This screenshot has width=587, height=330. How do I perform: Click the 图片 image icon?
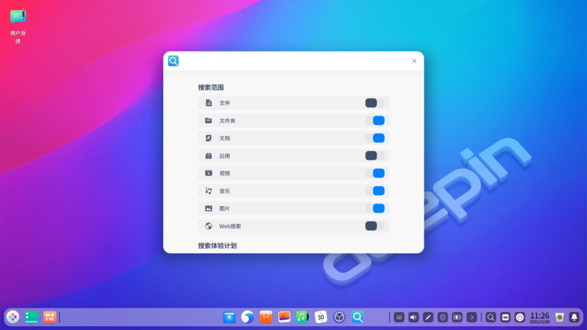pos(209,208)
